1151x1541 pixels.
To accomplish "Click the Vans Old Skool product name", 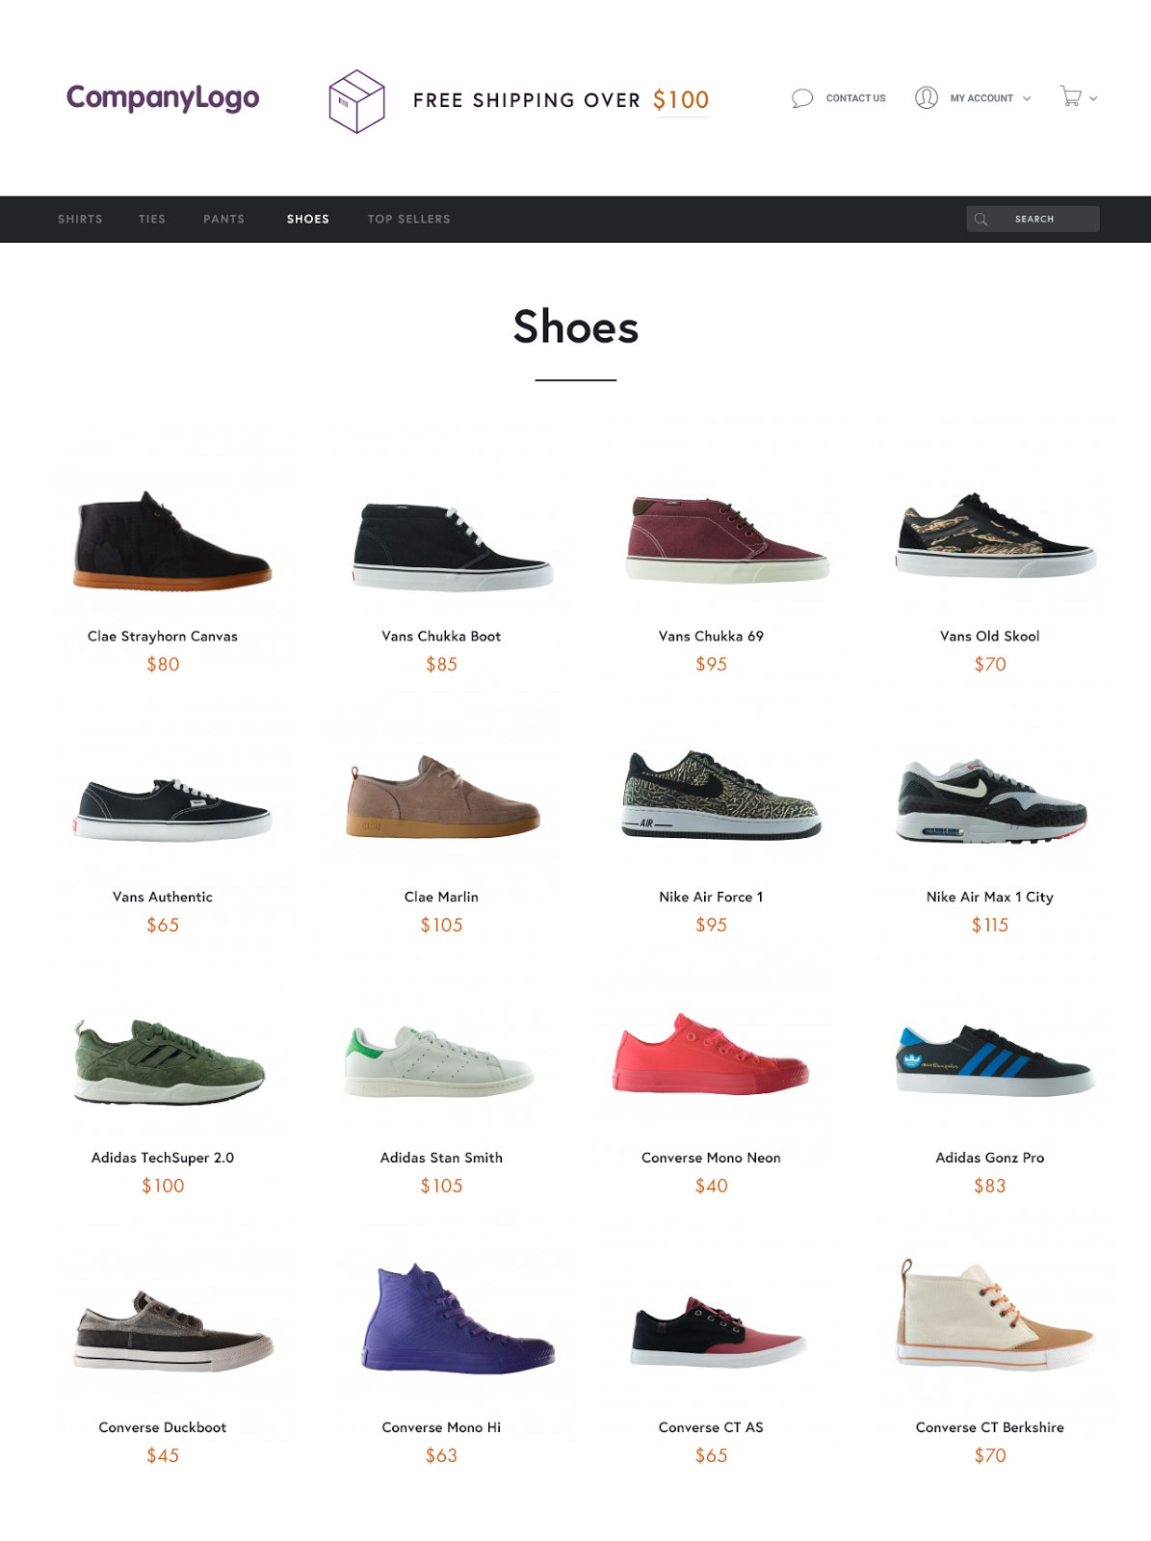I will 990,636.
